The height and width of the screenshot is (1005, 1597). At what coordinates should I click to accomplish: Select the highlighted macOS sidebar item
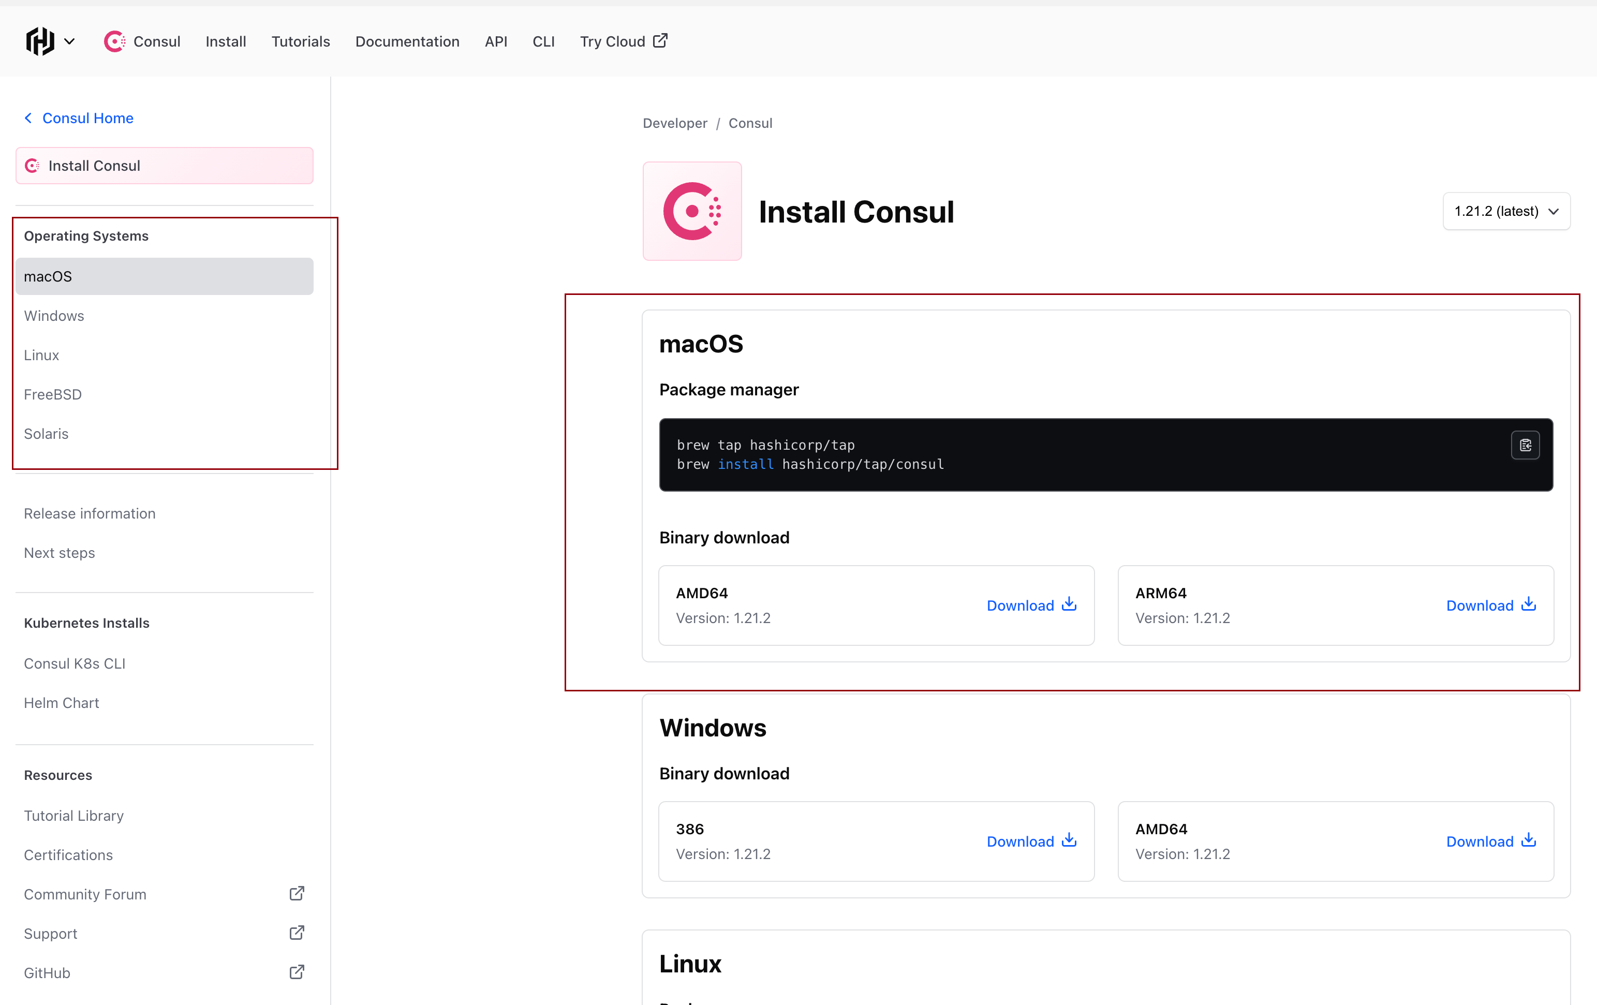(47, 276)
